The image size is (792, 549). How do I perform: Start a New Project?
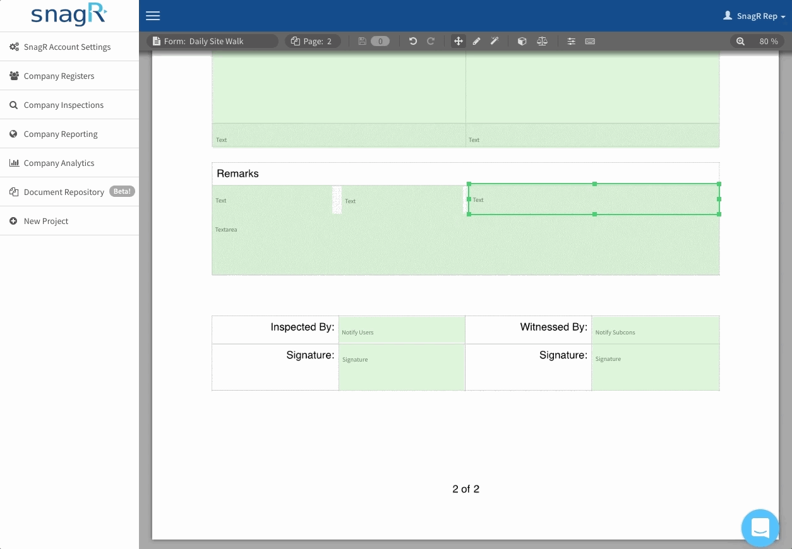[69, 221]
